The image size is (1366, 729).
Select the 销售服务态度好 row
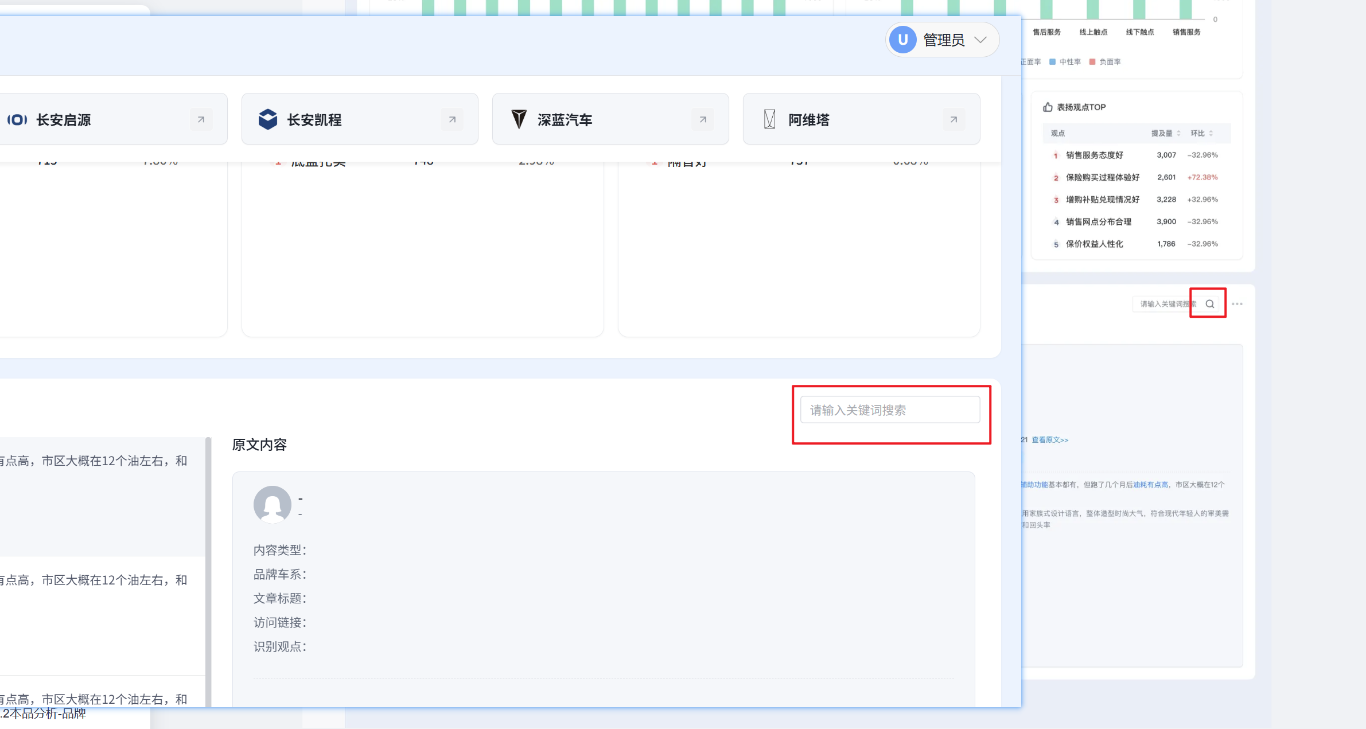click(x=1137, y=155)
